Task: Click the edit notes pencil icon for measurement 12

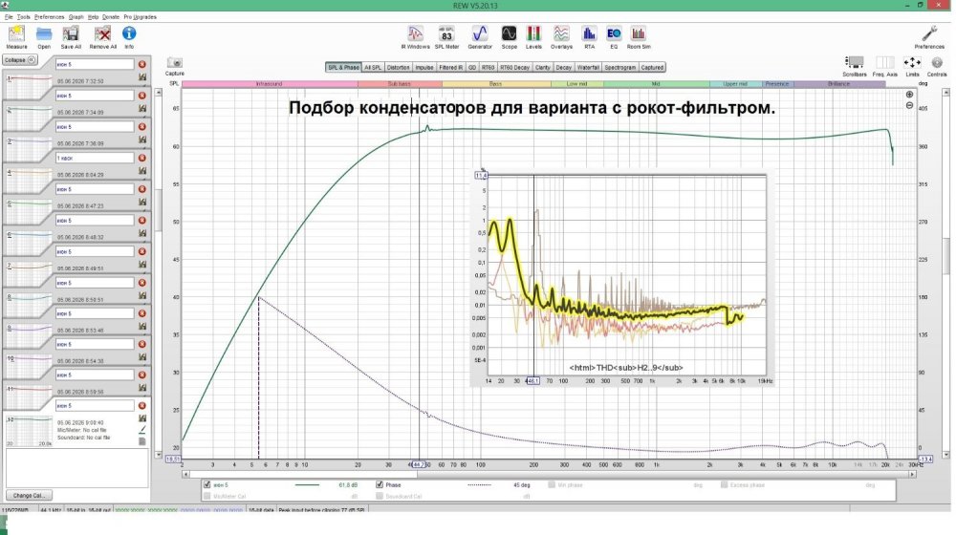Action: coord(142,430)
